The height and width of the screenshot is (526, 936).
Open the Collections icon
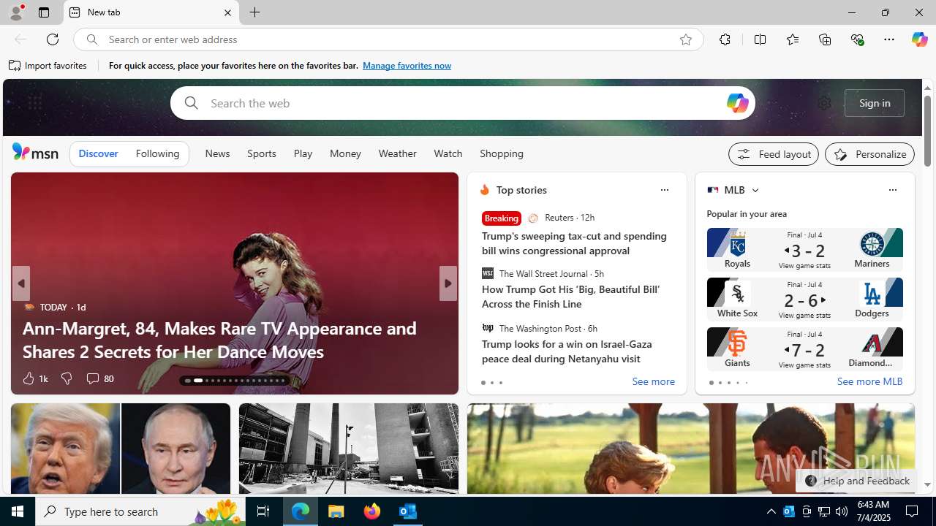(825, 39)
